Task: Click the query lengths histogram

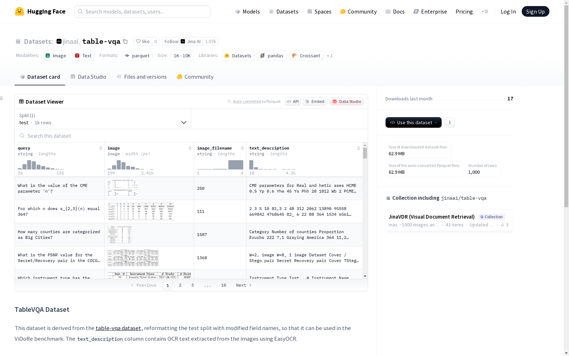Action: coord(41,165)
